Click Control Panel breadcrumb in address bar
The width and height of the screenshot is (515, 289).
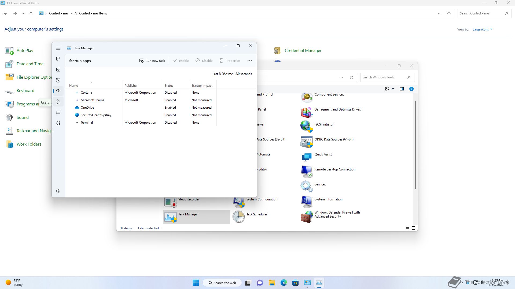[59, 13]
